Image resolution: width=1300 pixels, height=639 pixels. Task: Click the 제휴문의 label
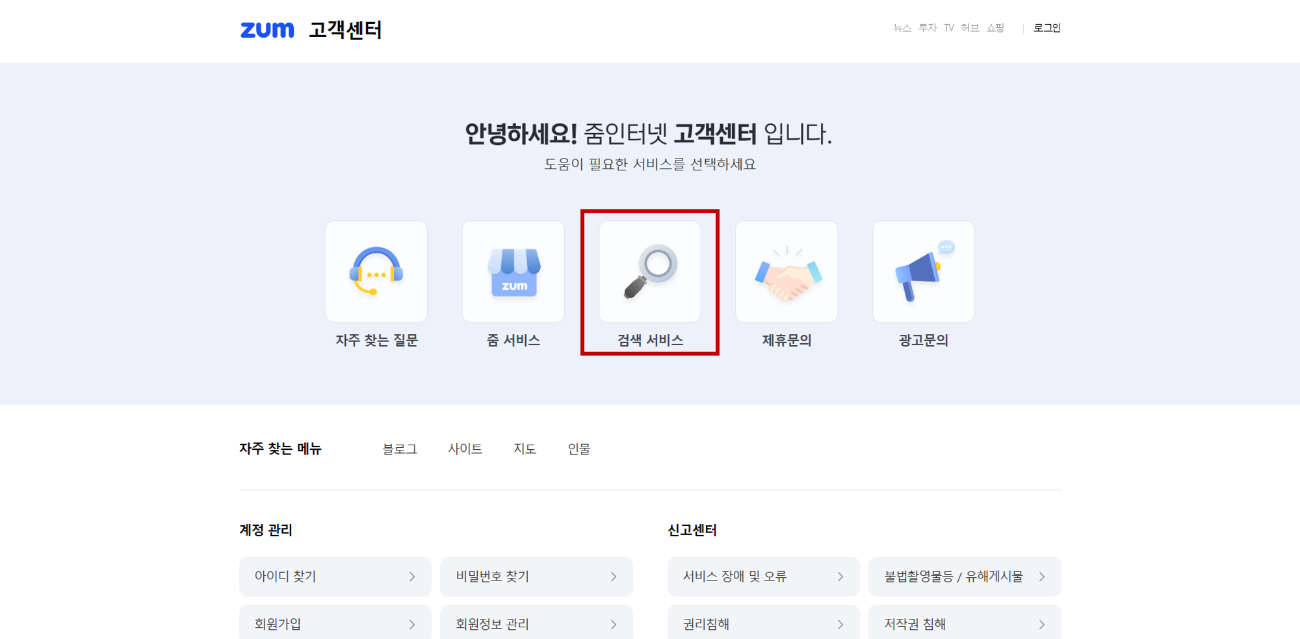(x=786, y=340)
